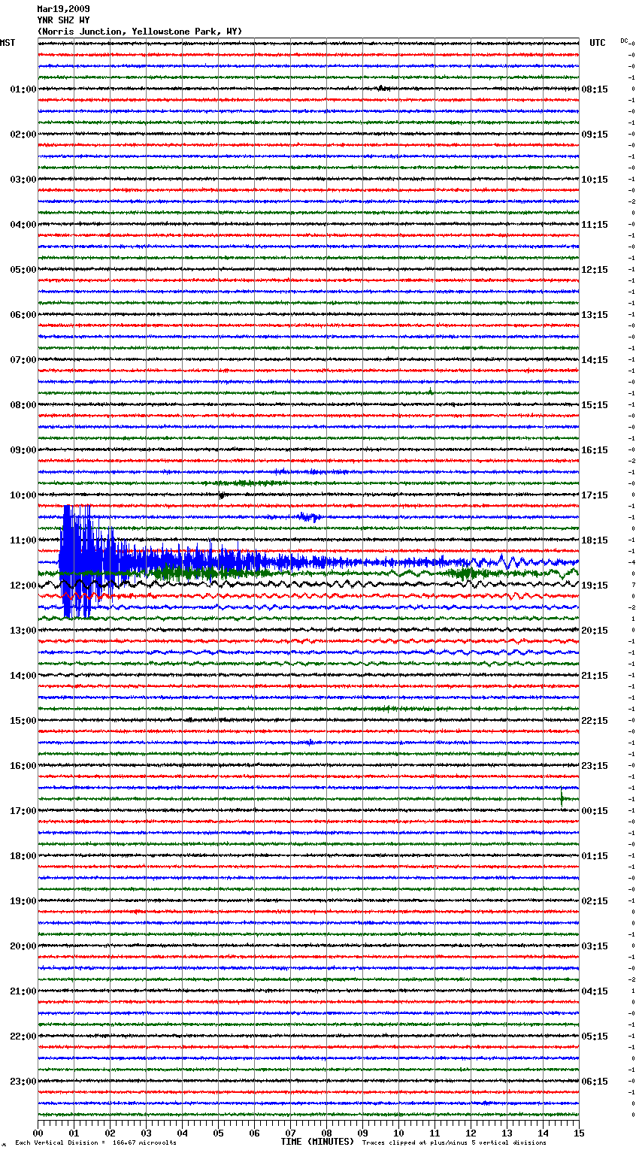This screenshot has width=639, height=1153.
Task: Select the 03:00 MST time label
Action: click(23, 180)
